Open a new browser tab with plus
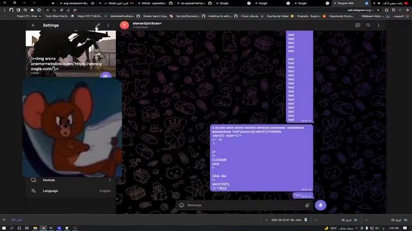 (x=53, y=3)
